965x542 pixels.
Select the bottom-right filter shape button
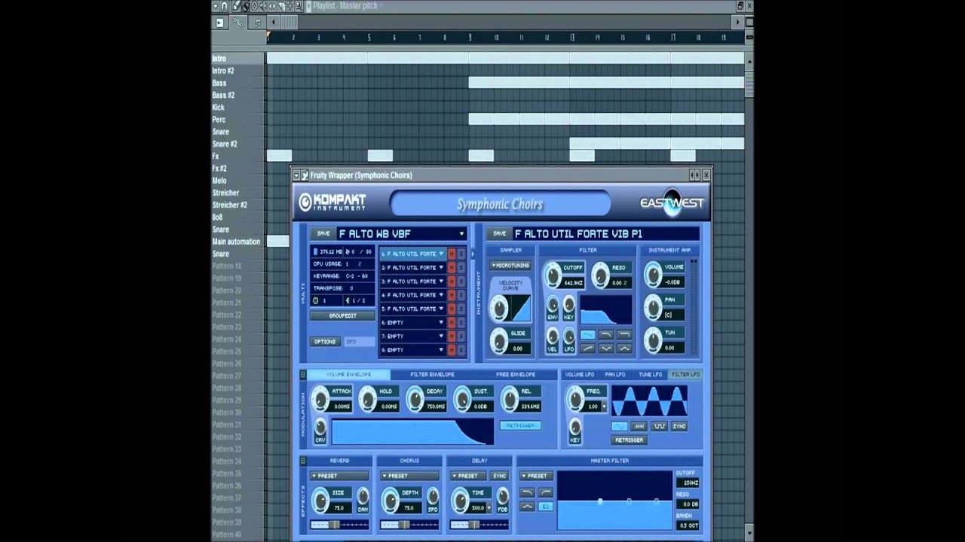click(625, 348)
